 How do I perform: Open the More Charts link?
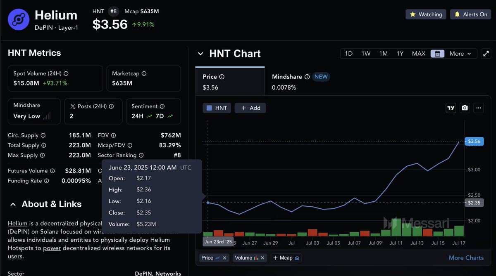click(466, 258)
